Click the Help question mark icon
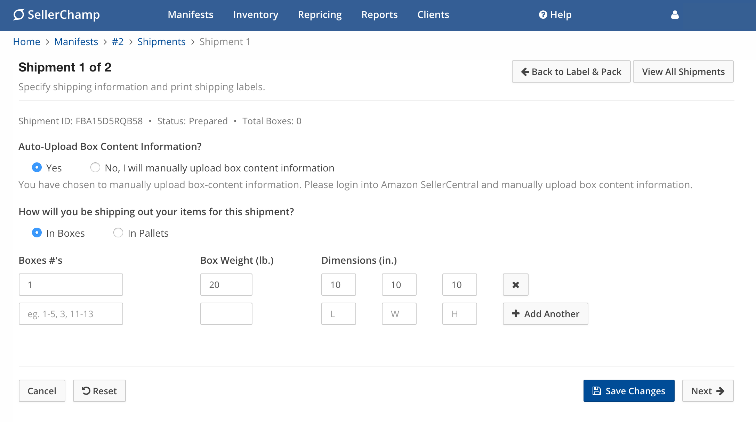The image size is (756, 422). pyautogui.click(x=543, y=15)
